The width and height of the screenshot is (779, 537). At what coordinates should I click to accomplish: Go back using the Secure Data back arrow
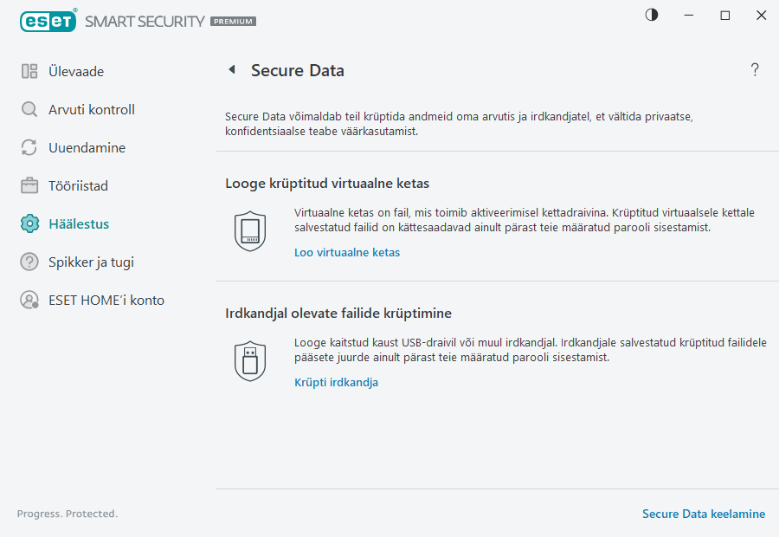click(231, 69)
